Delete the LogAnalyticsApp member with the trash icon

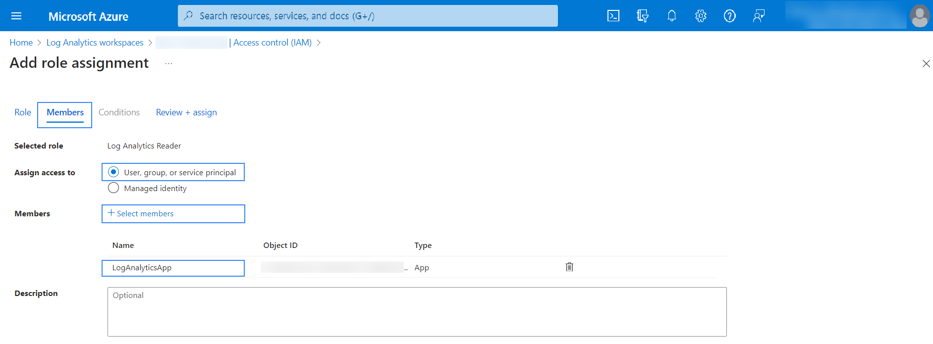pyautogui.click(x=569, y=267)
